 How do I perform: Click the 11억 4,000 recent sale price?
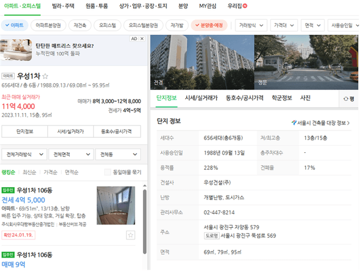point(19,106)
